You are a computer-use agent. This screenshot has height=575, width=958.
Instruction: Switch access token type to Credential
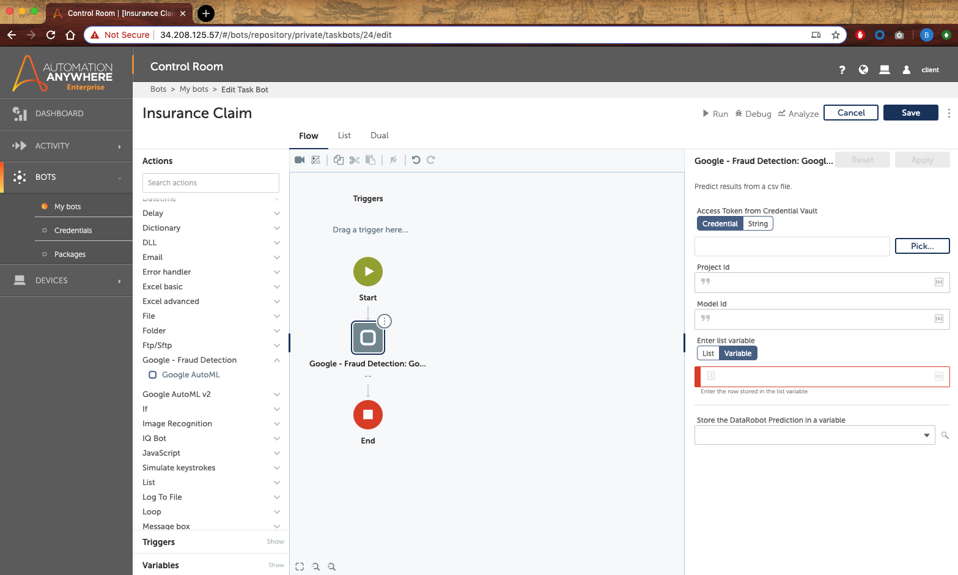click(720, 224)
